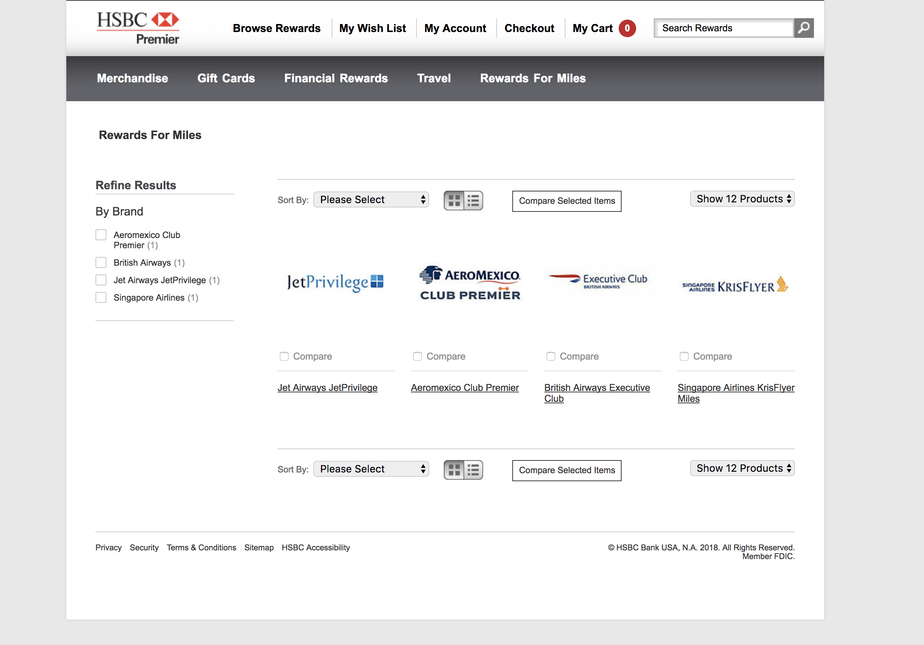Open the Singapore Airlines KrisFlyer Miles link
Viewport: 924px width, 645px height.
coord(736,393)
